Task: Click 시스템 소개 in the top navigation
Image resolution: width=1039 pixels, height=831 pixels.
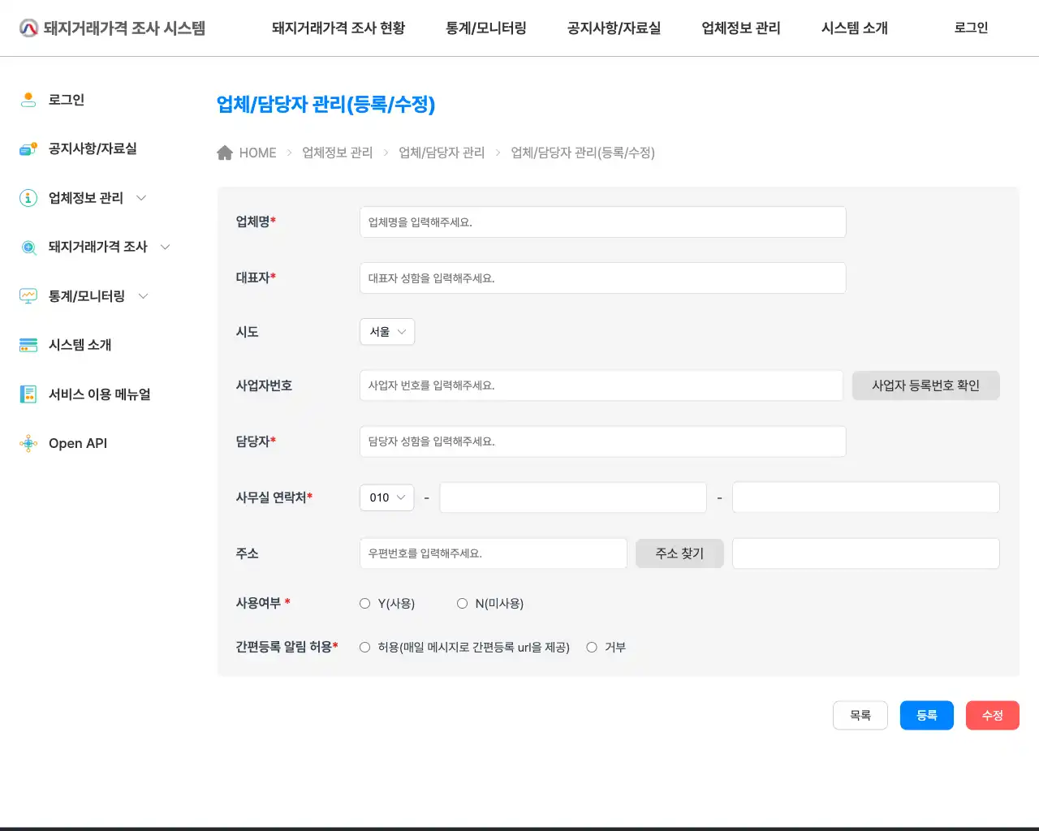Action: (853, 28)
